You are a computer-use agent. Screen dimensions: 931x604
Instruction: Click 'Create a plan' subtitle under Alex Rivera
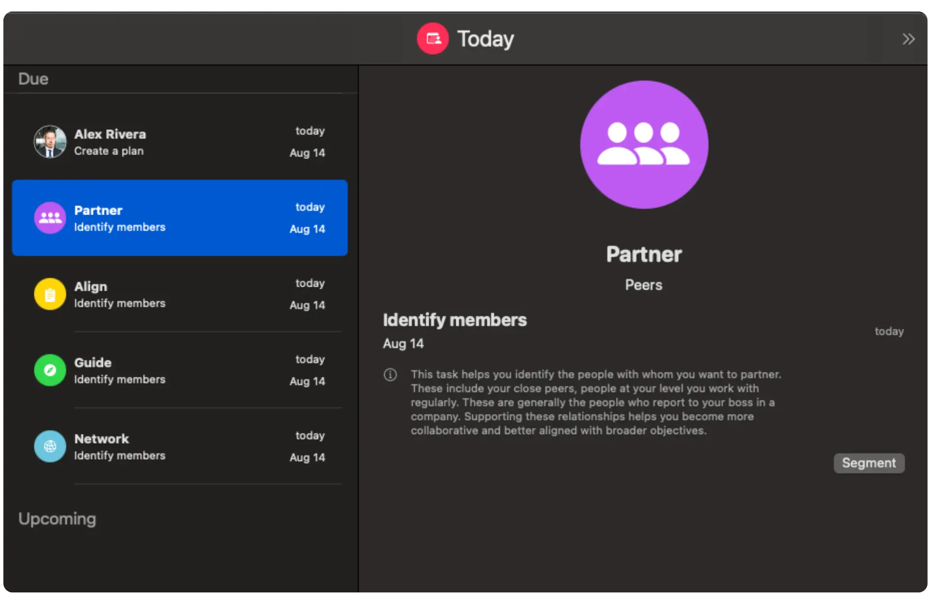pos(109,151)
